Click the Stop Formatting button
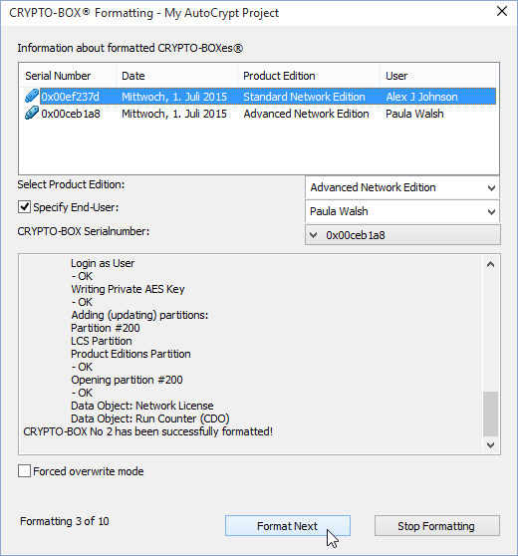Viewport: 518px width, 556px height. click(436, 526)
